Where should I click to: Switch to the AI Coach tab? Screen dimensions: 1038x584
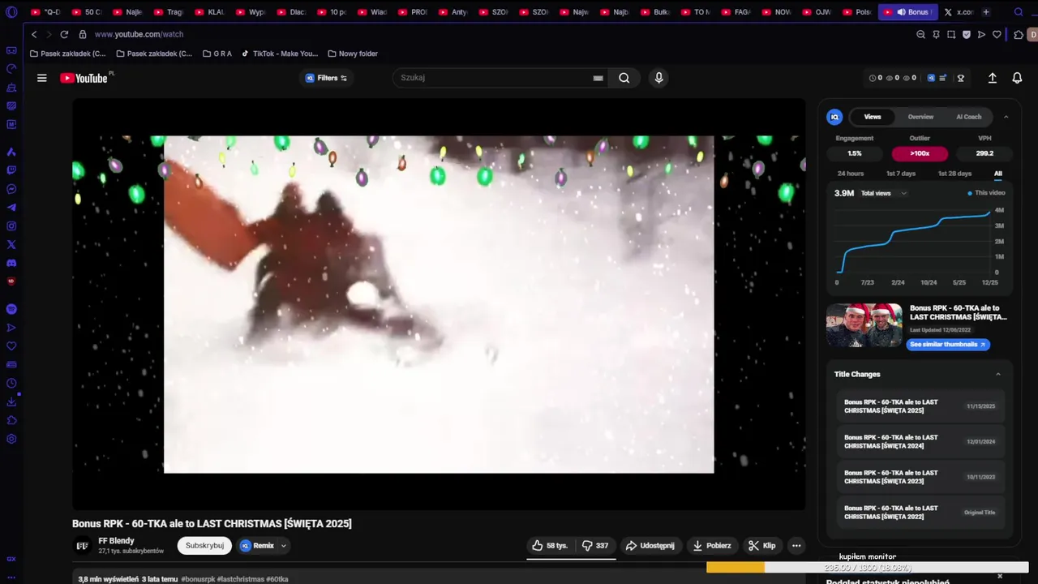[x=968, y=117]
